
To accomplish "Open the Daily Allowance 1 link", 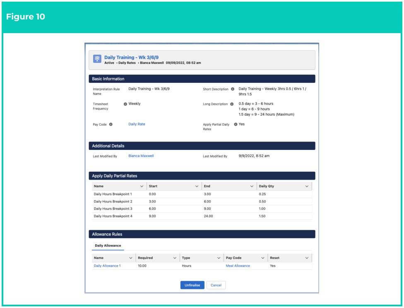I will 107,266.
